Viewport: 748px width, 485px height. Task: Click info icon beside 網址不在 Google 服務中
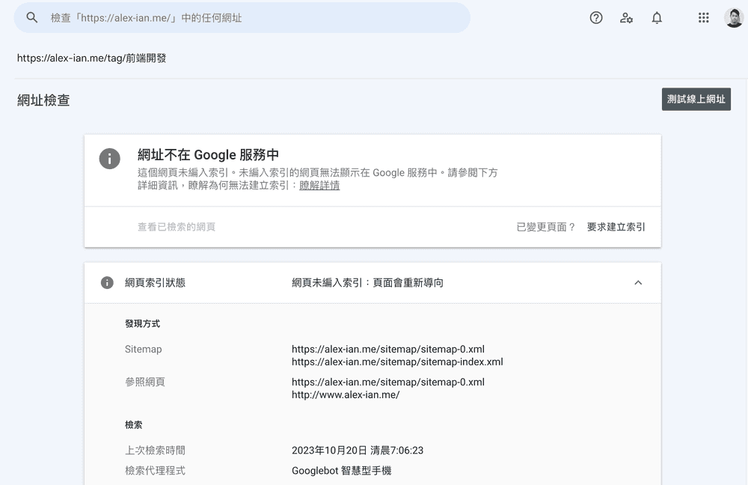(x=110, y=159)
